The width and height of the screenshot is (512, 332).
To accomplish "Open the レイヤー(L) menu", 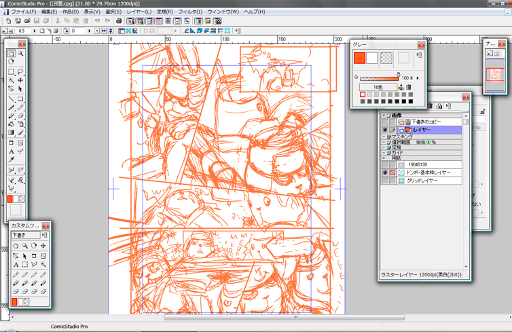I will point(139,12).
